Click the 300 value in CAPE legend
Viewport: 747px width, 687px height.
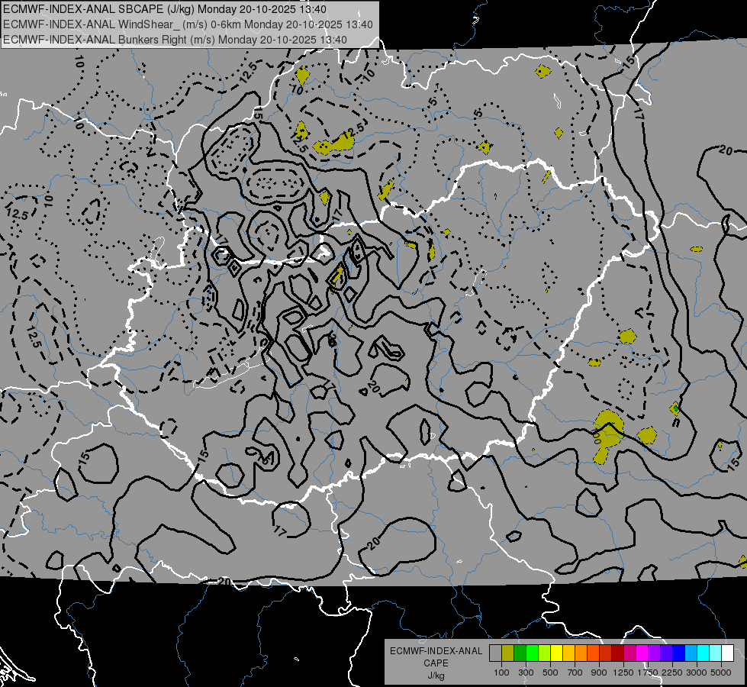[526, 672]
